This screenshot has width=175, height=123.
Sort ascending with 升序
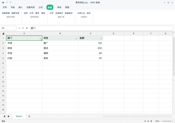click(x=31, y=13)
